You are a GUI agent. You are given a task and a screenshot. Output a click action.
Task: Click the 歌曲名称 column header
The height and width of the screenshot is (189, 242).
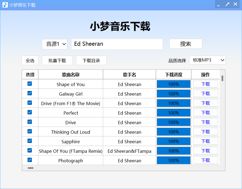(x=71, y=75)
